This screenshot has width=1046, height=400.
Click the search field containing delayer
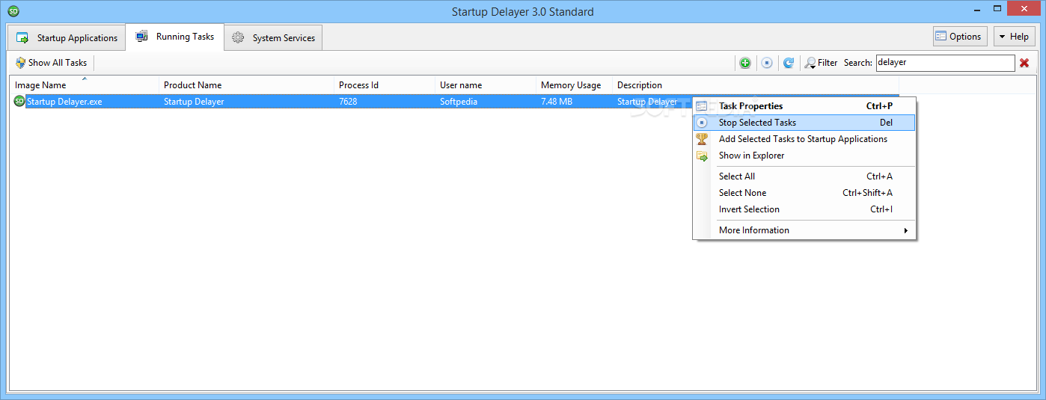point(945,63)
